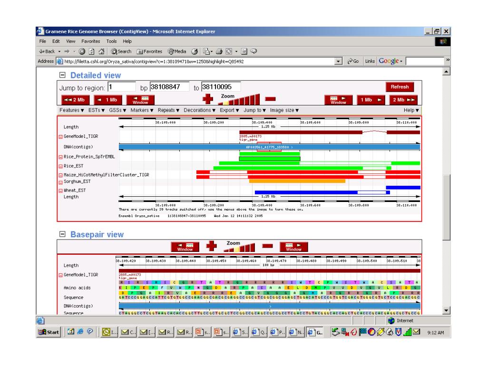Image resolution: width=487 pixels, height=365 pixels.
Task: Click the Jump to region chromosome field
Action: click(x=121, y=87)
